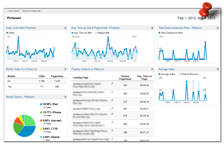Open settings gear for Total Goal Conversion Rate widget
Screen dimensions: 224x145
[x=218, y=28]
